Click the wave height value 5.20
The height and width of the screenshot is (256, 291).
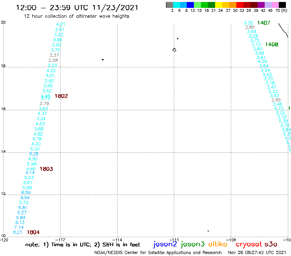(35, 149)
